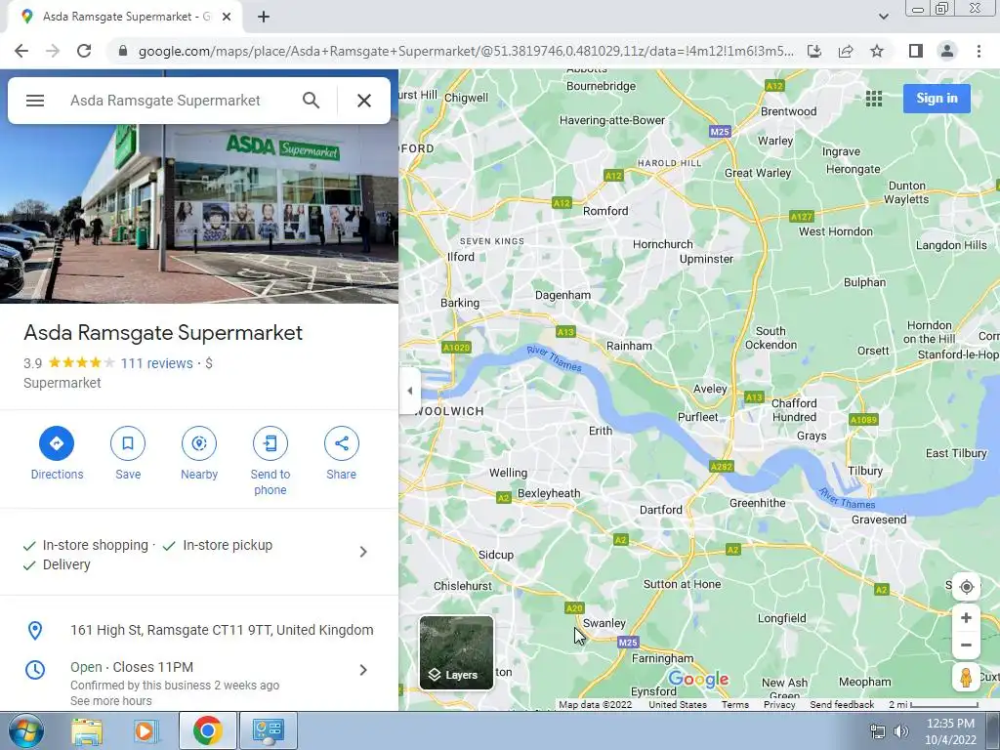Expand opening hours chevron

[363, 670]
